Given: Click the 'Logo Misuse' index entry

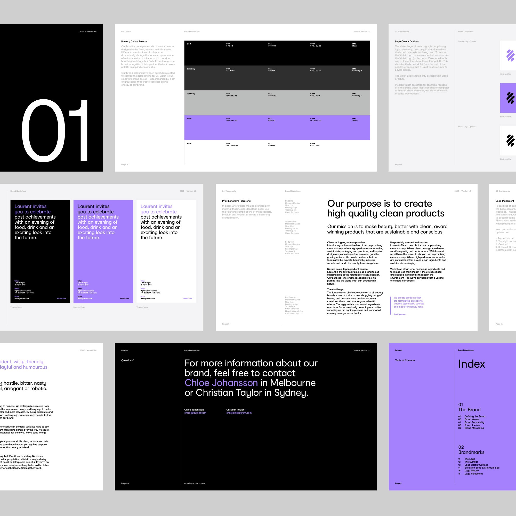Looking at the screenshot, I should (471, 471).
